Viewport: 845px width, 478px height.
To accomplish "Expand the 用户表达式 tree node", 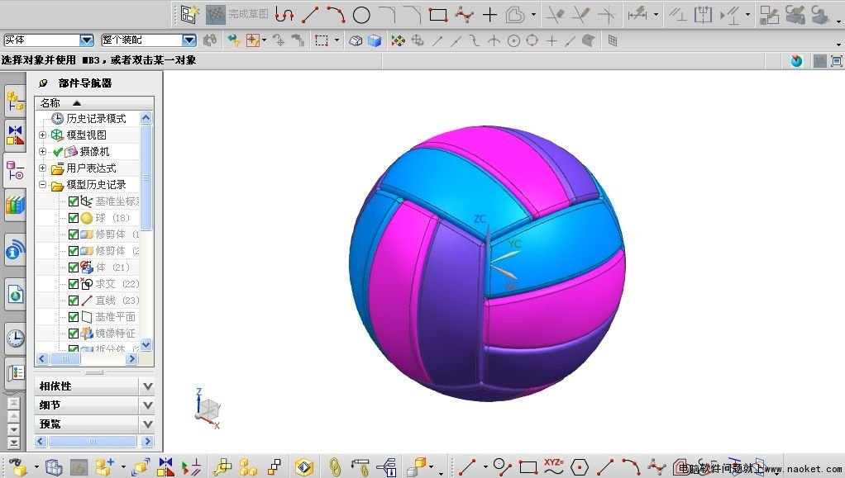I will [42, 168].
